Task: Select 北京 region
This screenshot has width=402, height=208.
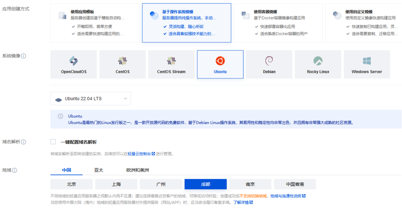Action: coord(71,184)
